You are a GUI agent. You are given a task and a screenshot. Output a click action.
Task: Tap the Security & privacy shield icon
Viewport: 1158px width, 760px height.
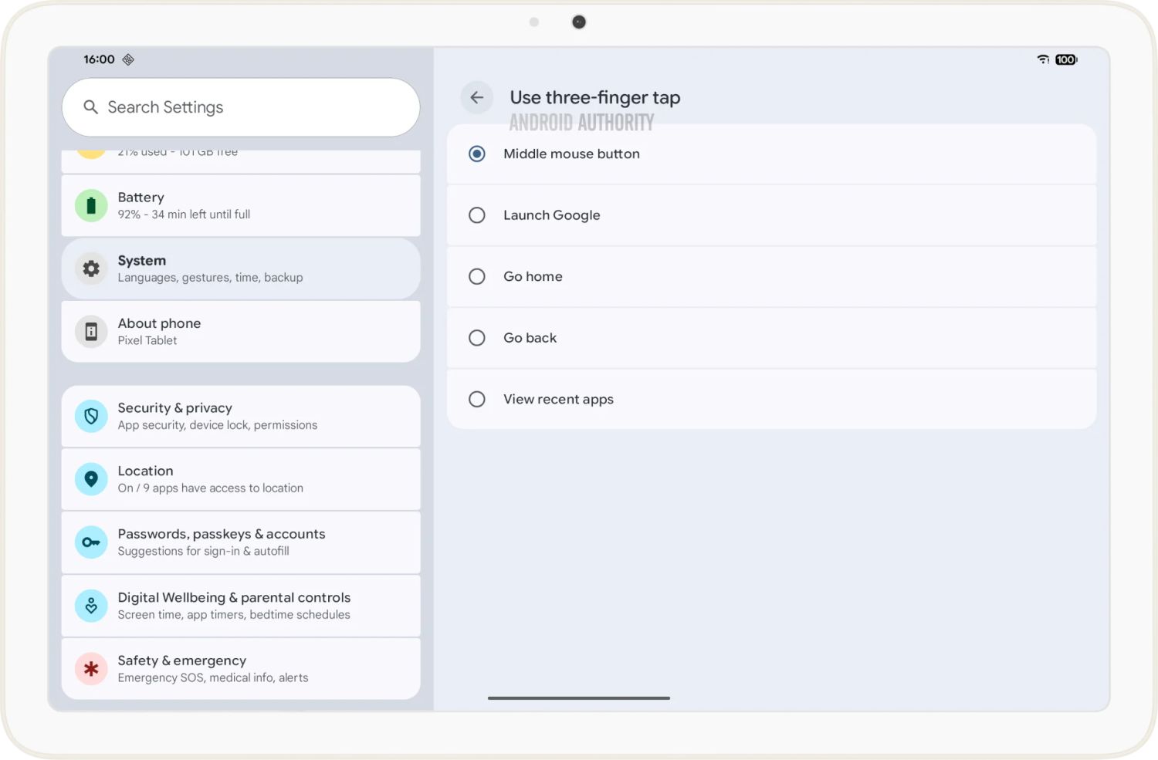pyautogui.click(x=91, y=417)
